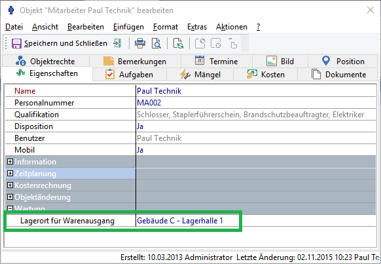Switch to the Aufgaben tab
This screenshot has width=381, height=264.
tap(130, 75)
